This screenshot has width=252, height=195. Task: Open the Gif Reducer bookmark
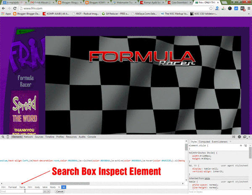115,14
